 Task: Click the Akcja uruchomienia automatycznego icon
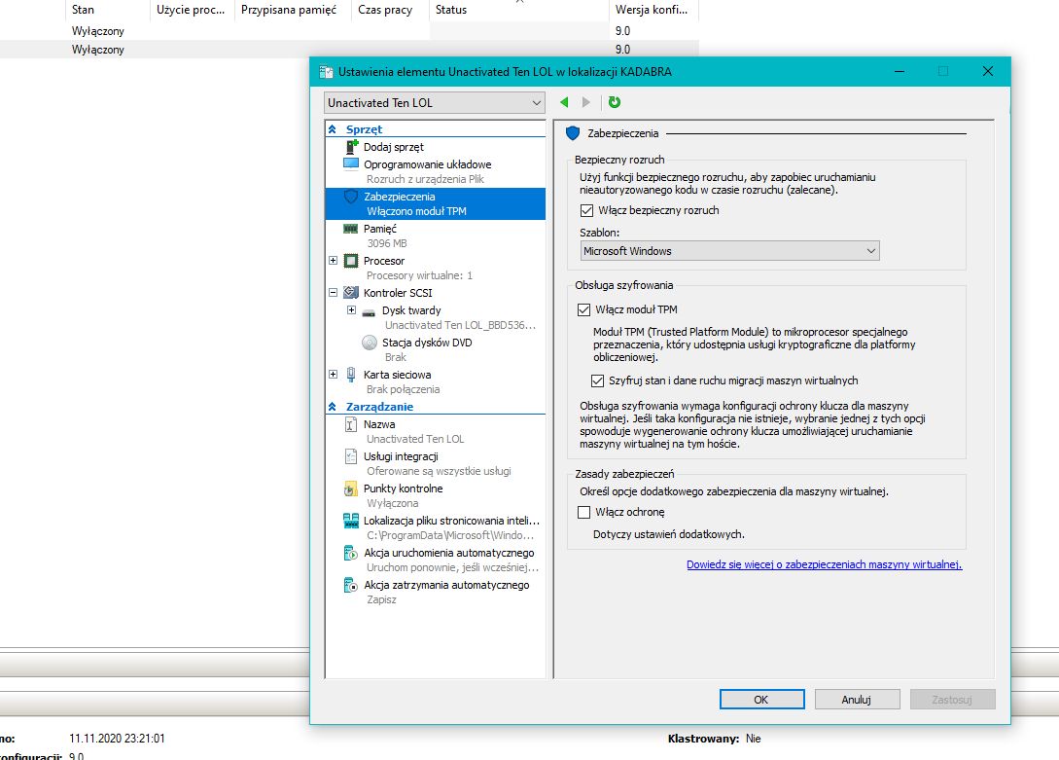[x=350, y=553]
